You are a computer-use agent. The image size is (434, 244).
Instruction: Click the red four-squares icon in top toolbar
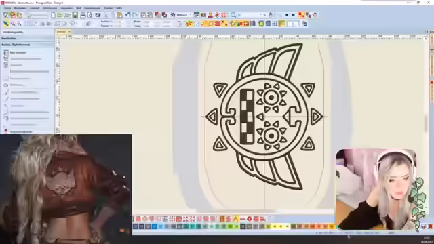point(224,15)
